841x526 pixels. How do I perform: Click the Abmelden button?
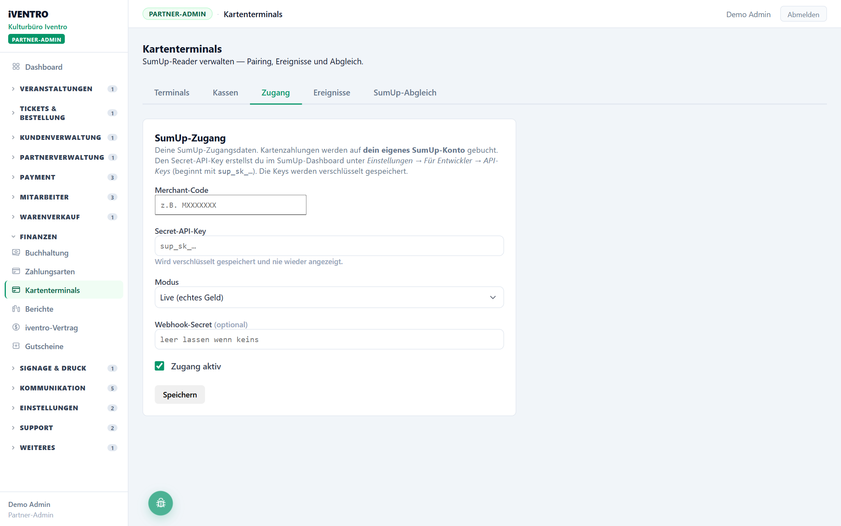[x=803, y=14]
